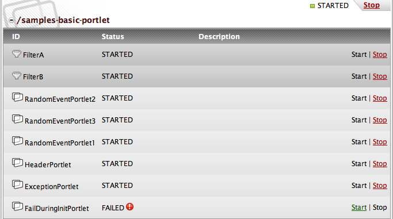Stop RandomEventPortlet1
The image size is (393, 219).
(380, 142)
